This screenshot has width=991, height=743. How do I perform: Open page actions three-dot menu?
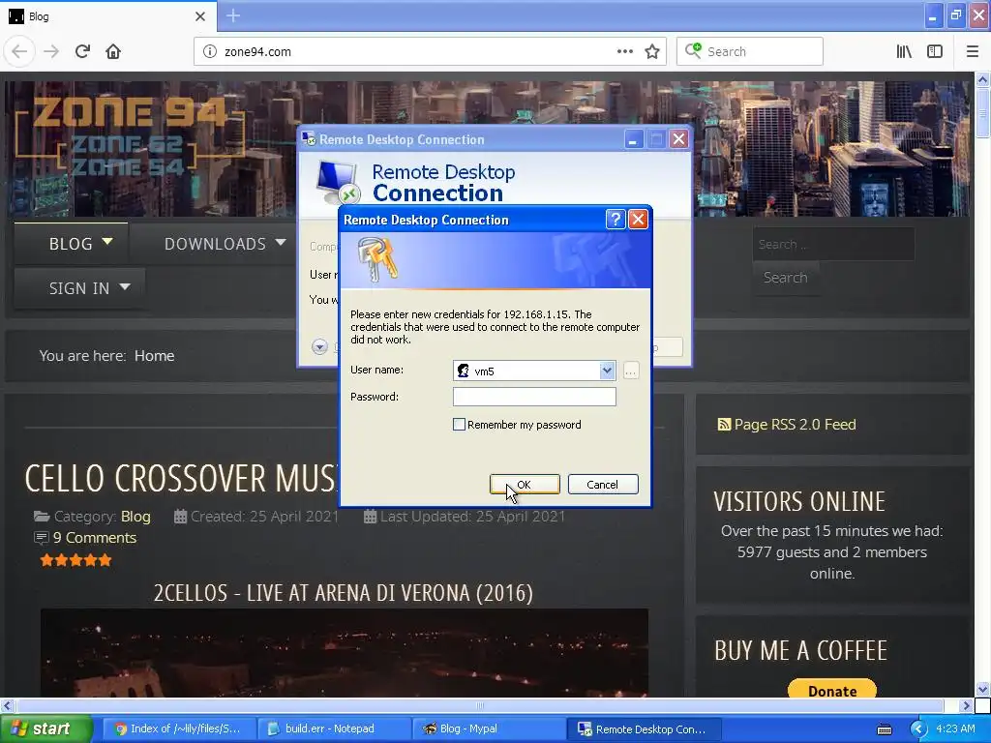pos(624,51)
